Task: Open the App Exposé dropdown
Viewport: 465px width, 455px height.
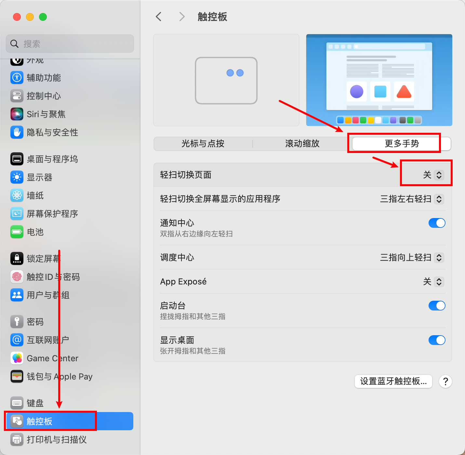Action: point(433,282)
